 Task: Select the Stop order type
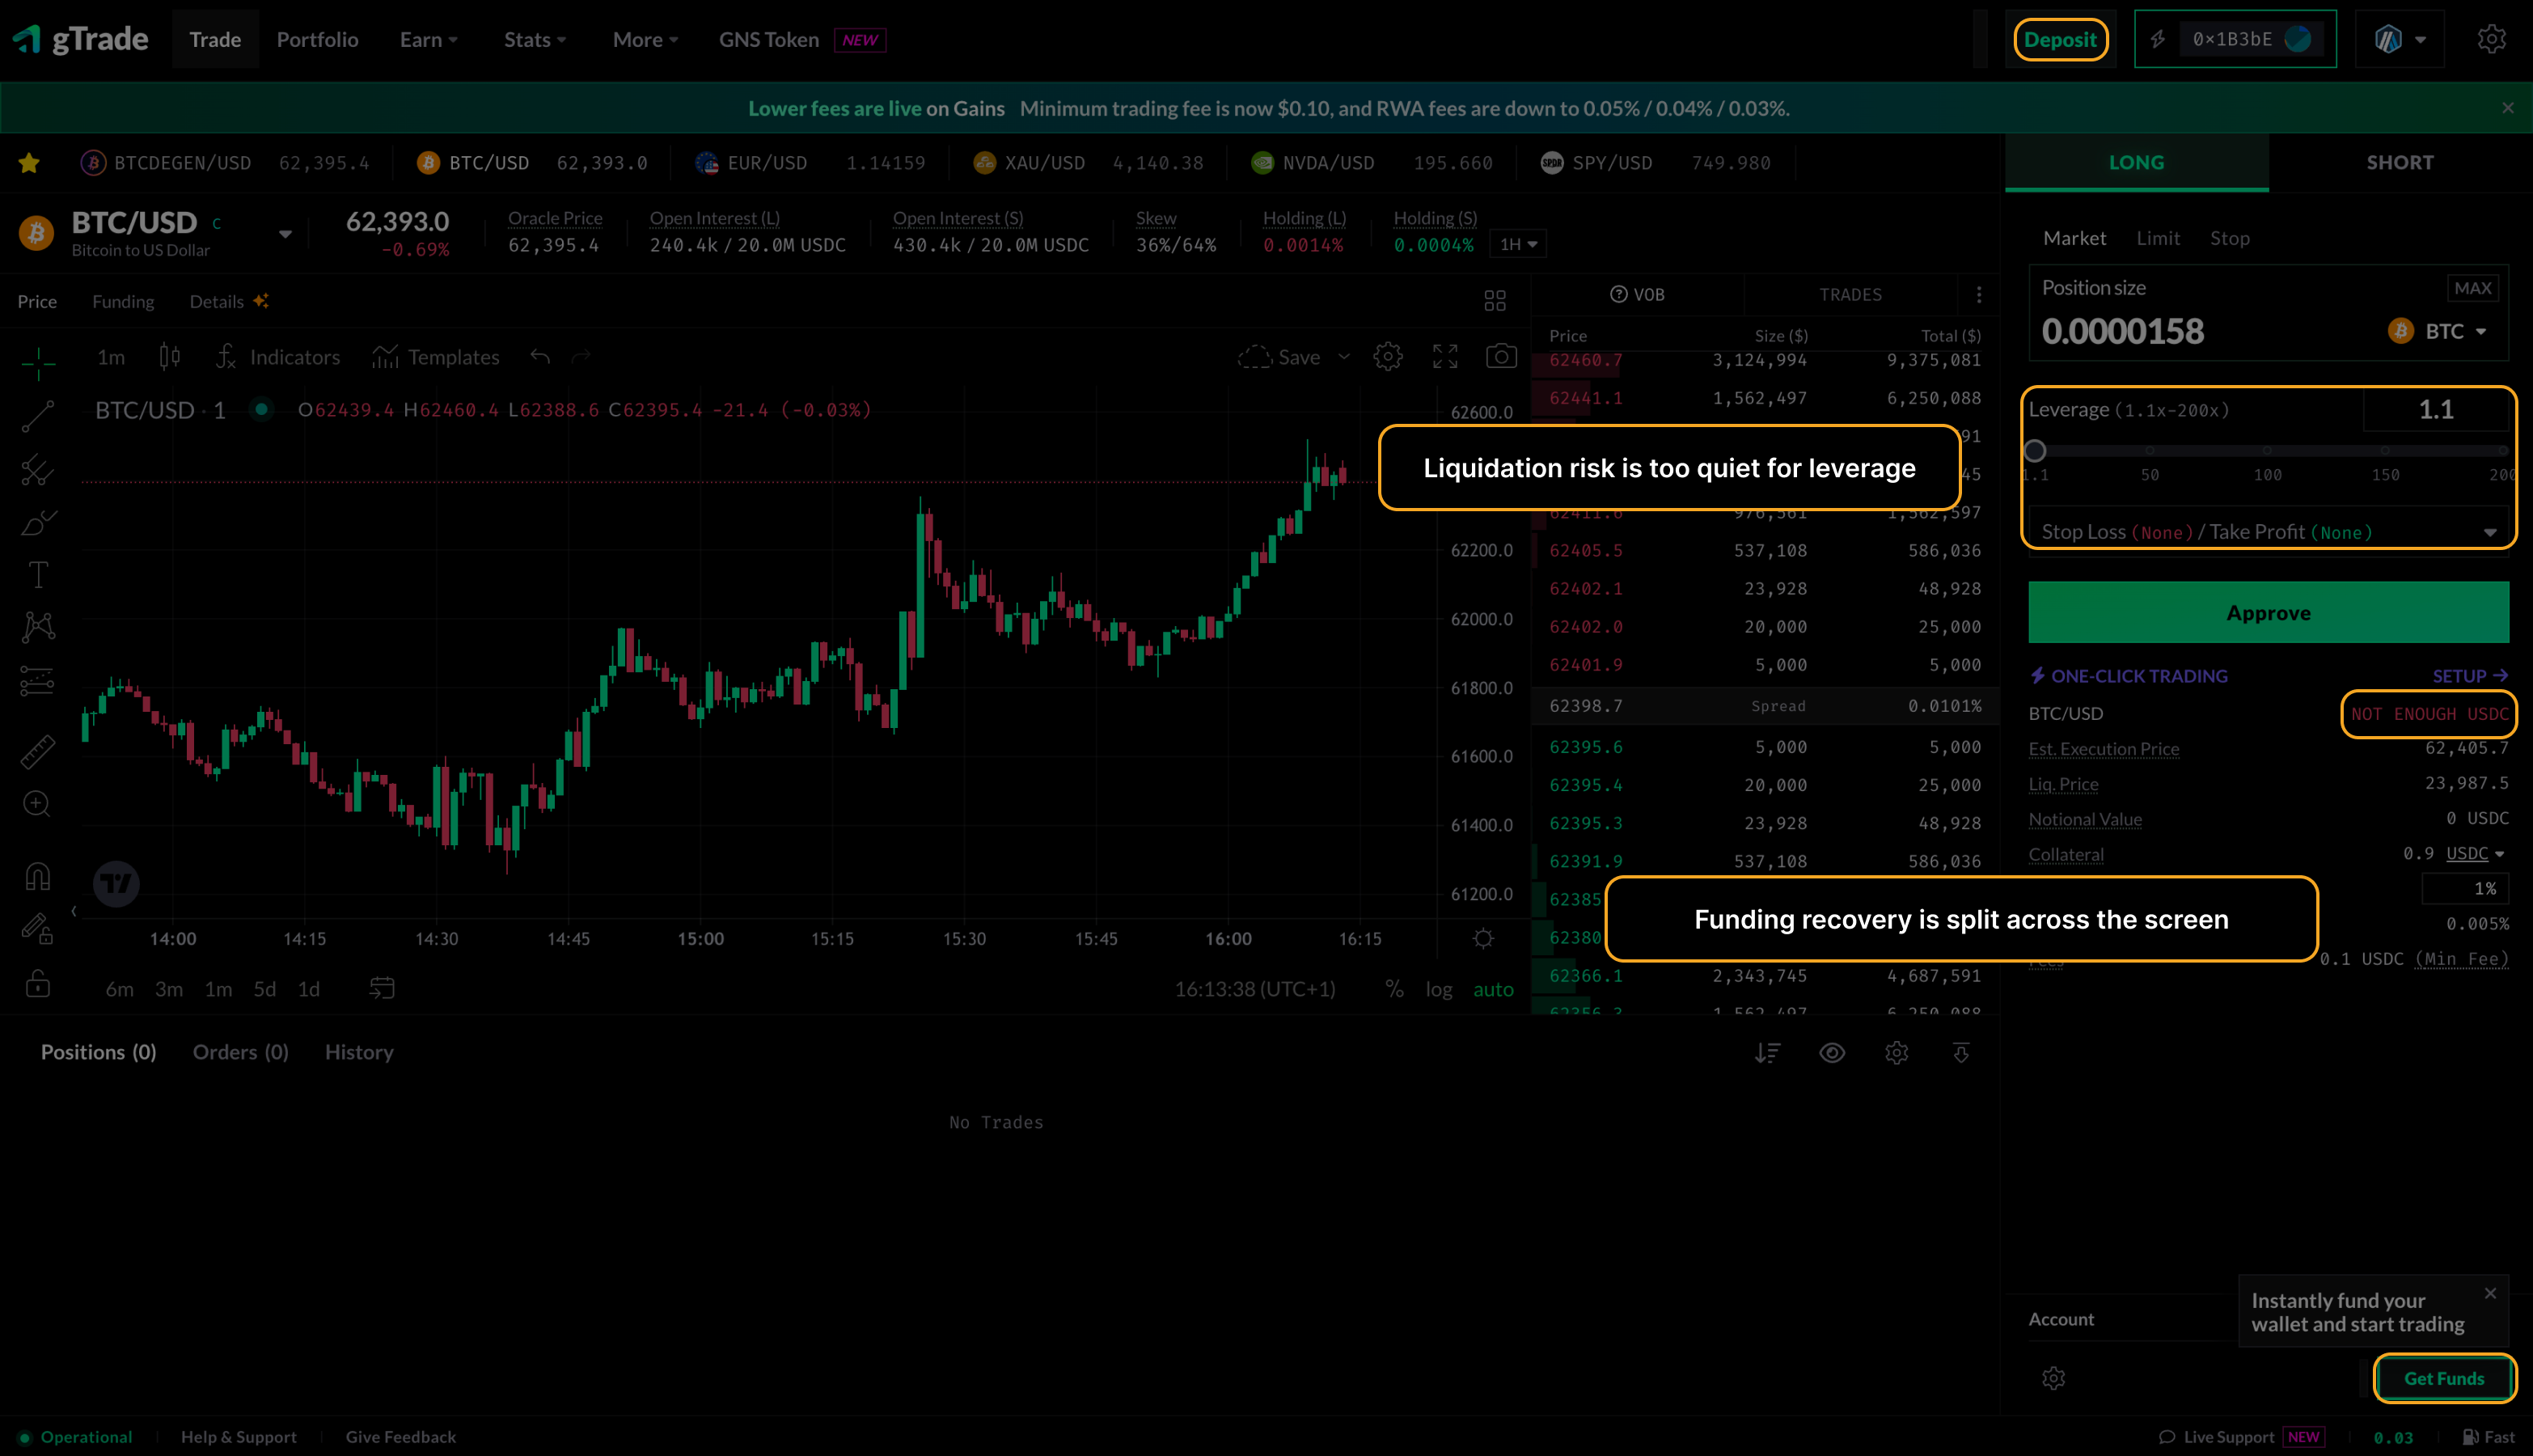pyautogui.click(x=2229, y=238)
